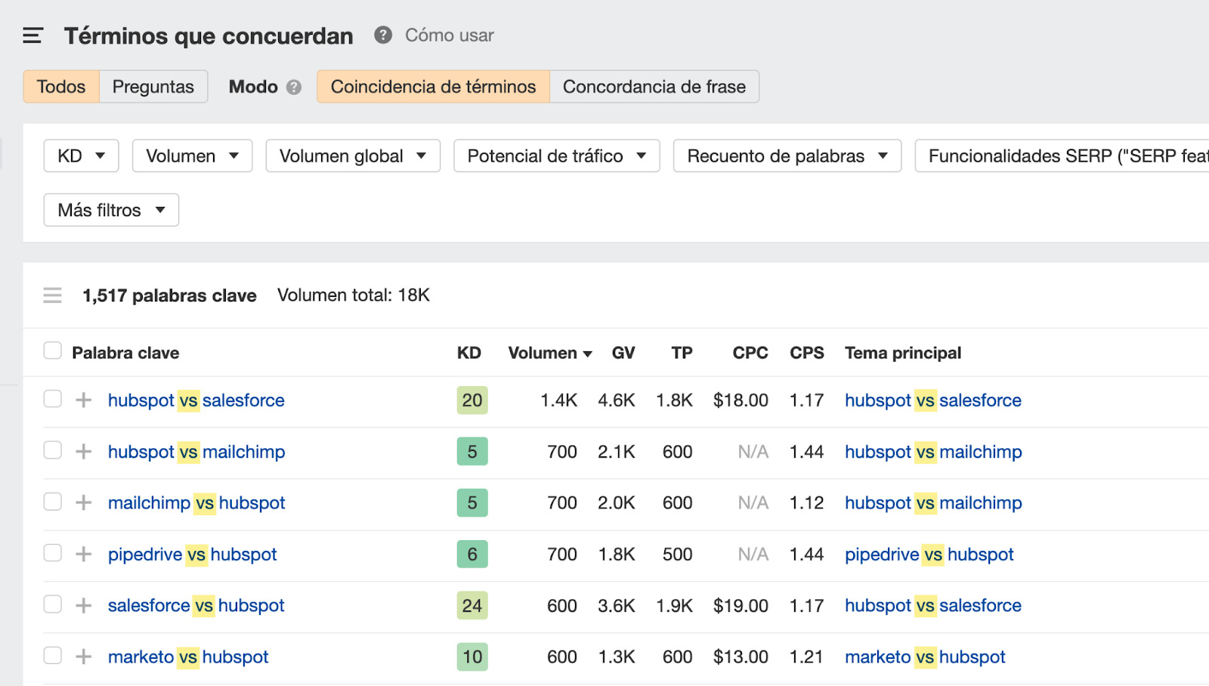Click plus icon for mailchimp vs hubspot
This screenshot has height=686, width=1209.
pyautogui.click(x=84, y=503)
